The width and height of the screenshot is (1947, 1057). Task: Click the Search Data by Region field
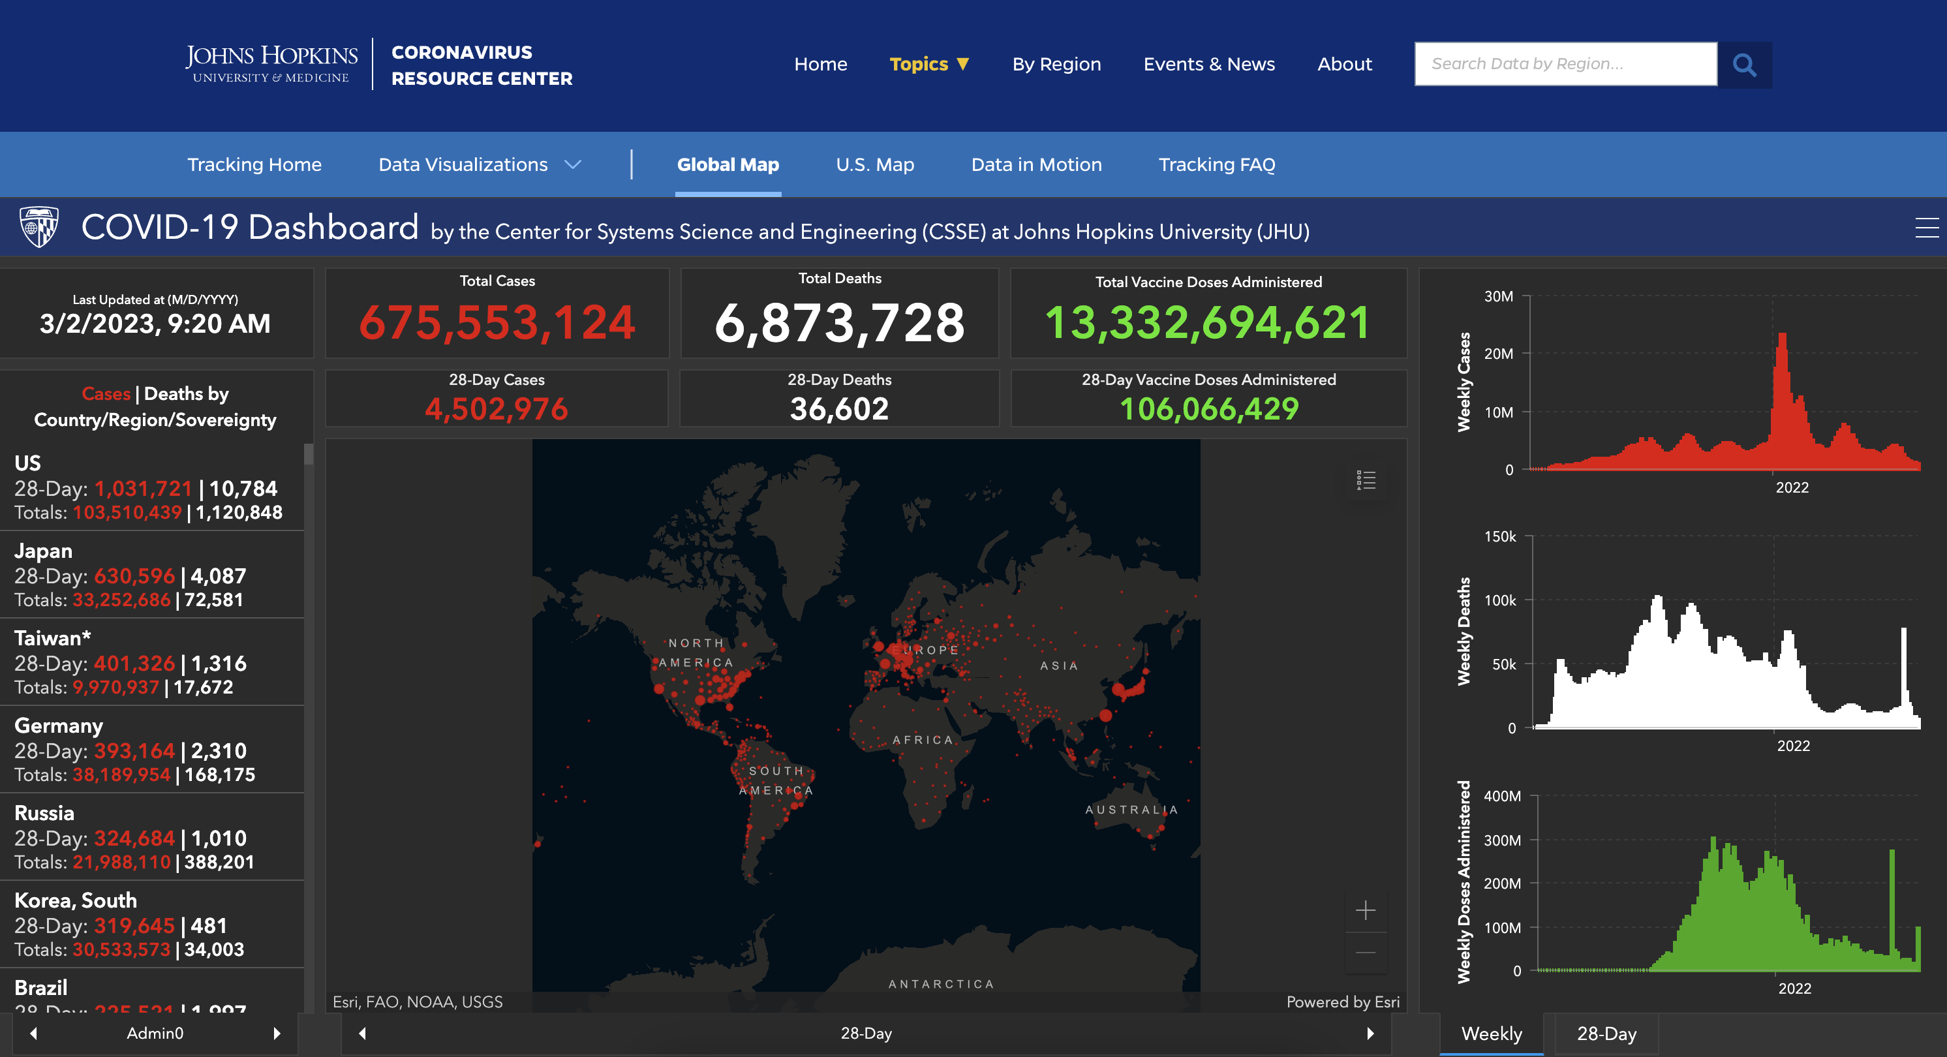pos(1565,64)
